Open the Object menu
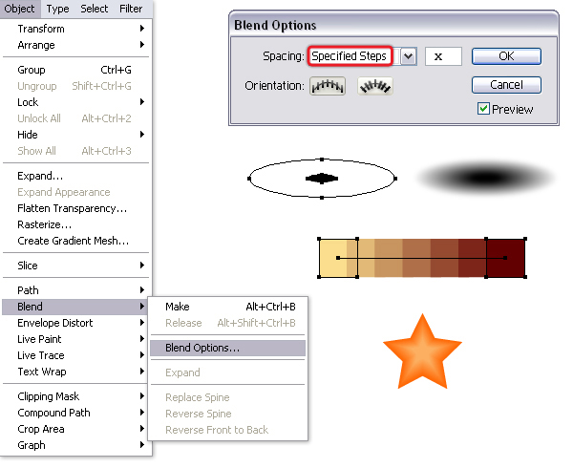The width and height of the screenshot is (573, 468). click(20, 9)
